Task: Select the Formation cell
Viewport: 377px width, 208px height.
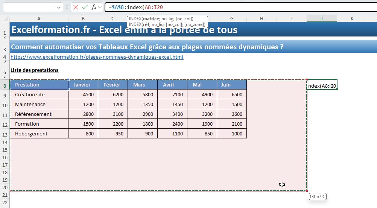Action: [x=39, y=124]
